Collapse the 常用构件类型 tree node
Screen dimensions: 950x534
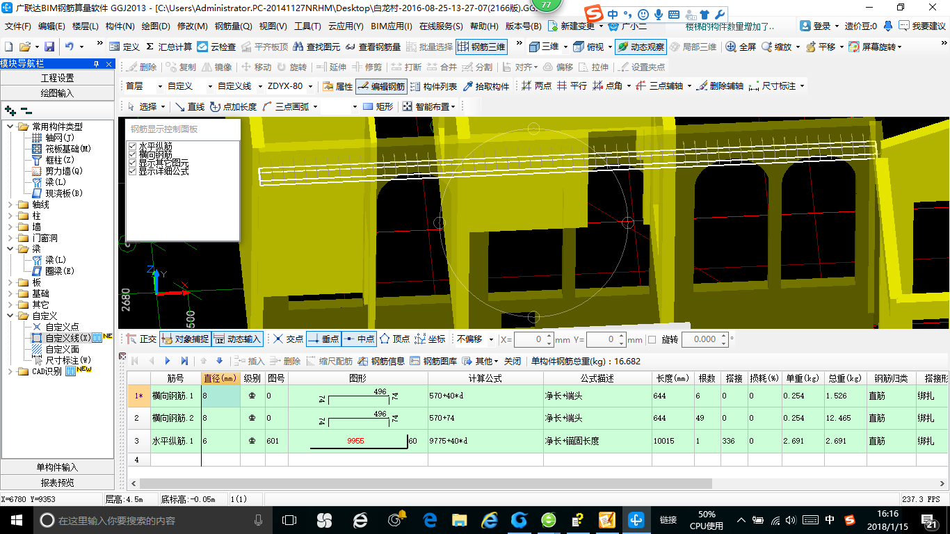10,127
